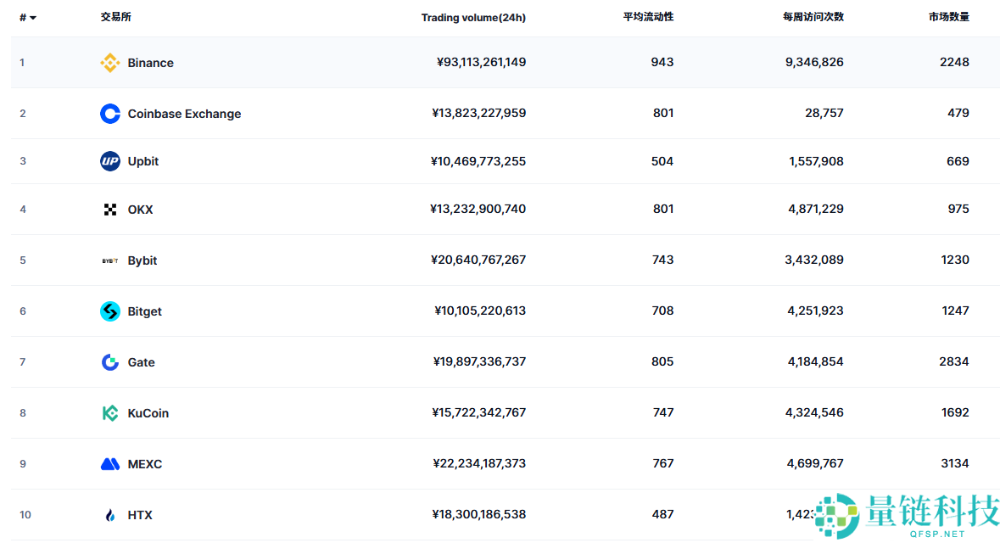Open the MEXC exchange link

145,464
